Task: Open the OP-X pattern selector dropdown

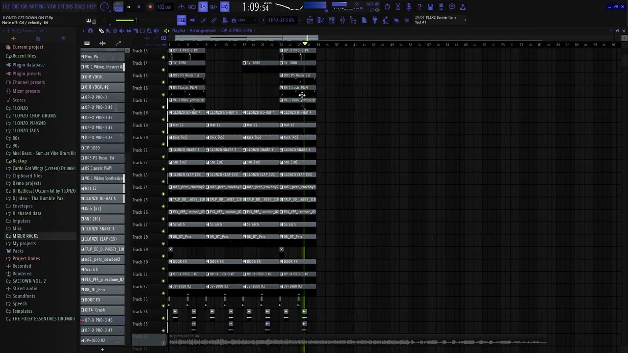Action: point(282,20)
